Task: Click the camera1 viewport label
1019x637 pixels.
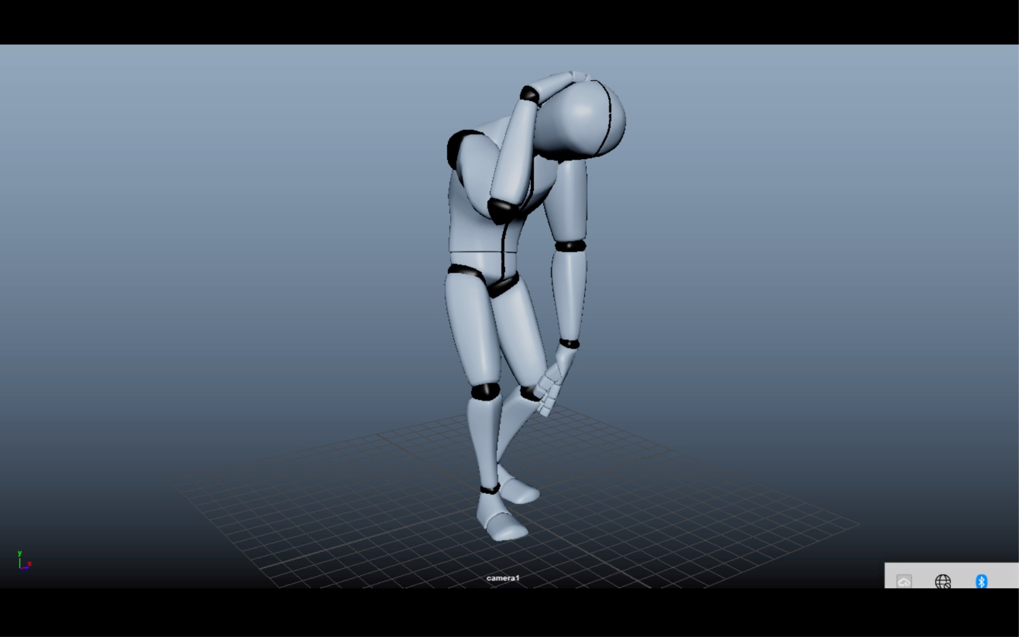Action: pos(503,578)
